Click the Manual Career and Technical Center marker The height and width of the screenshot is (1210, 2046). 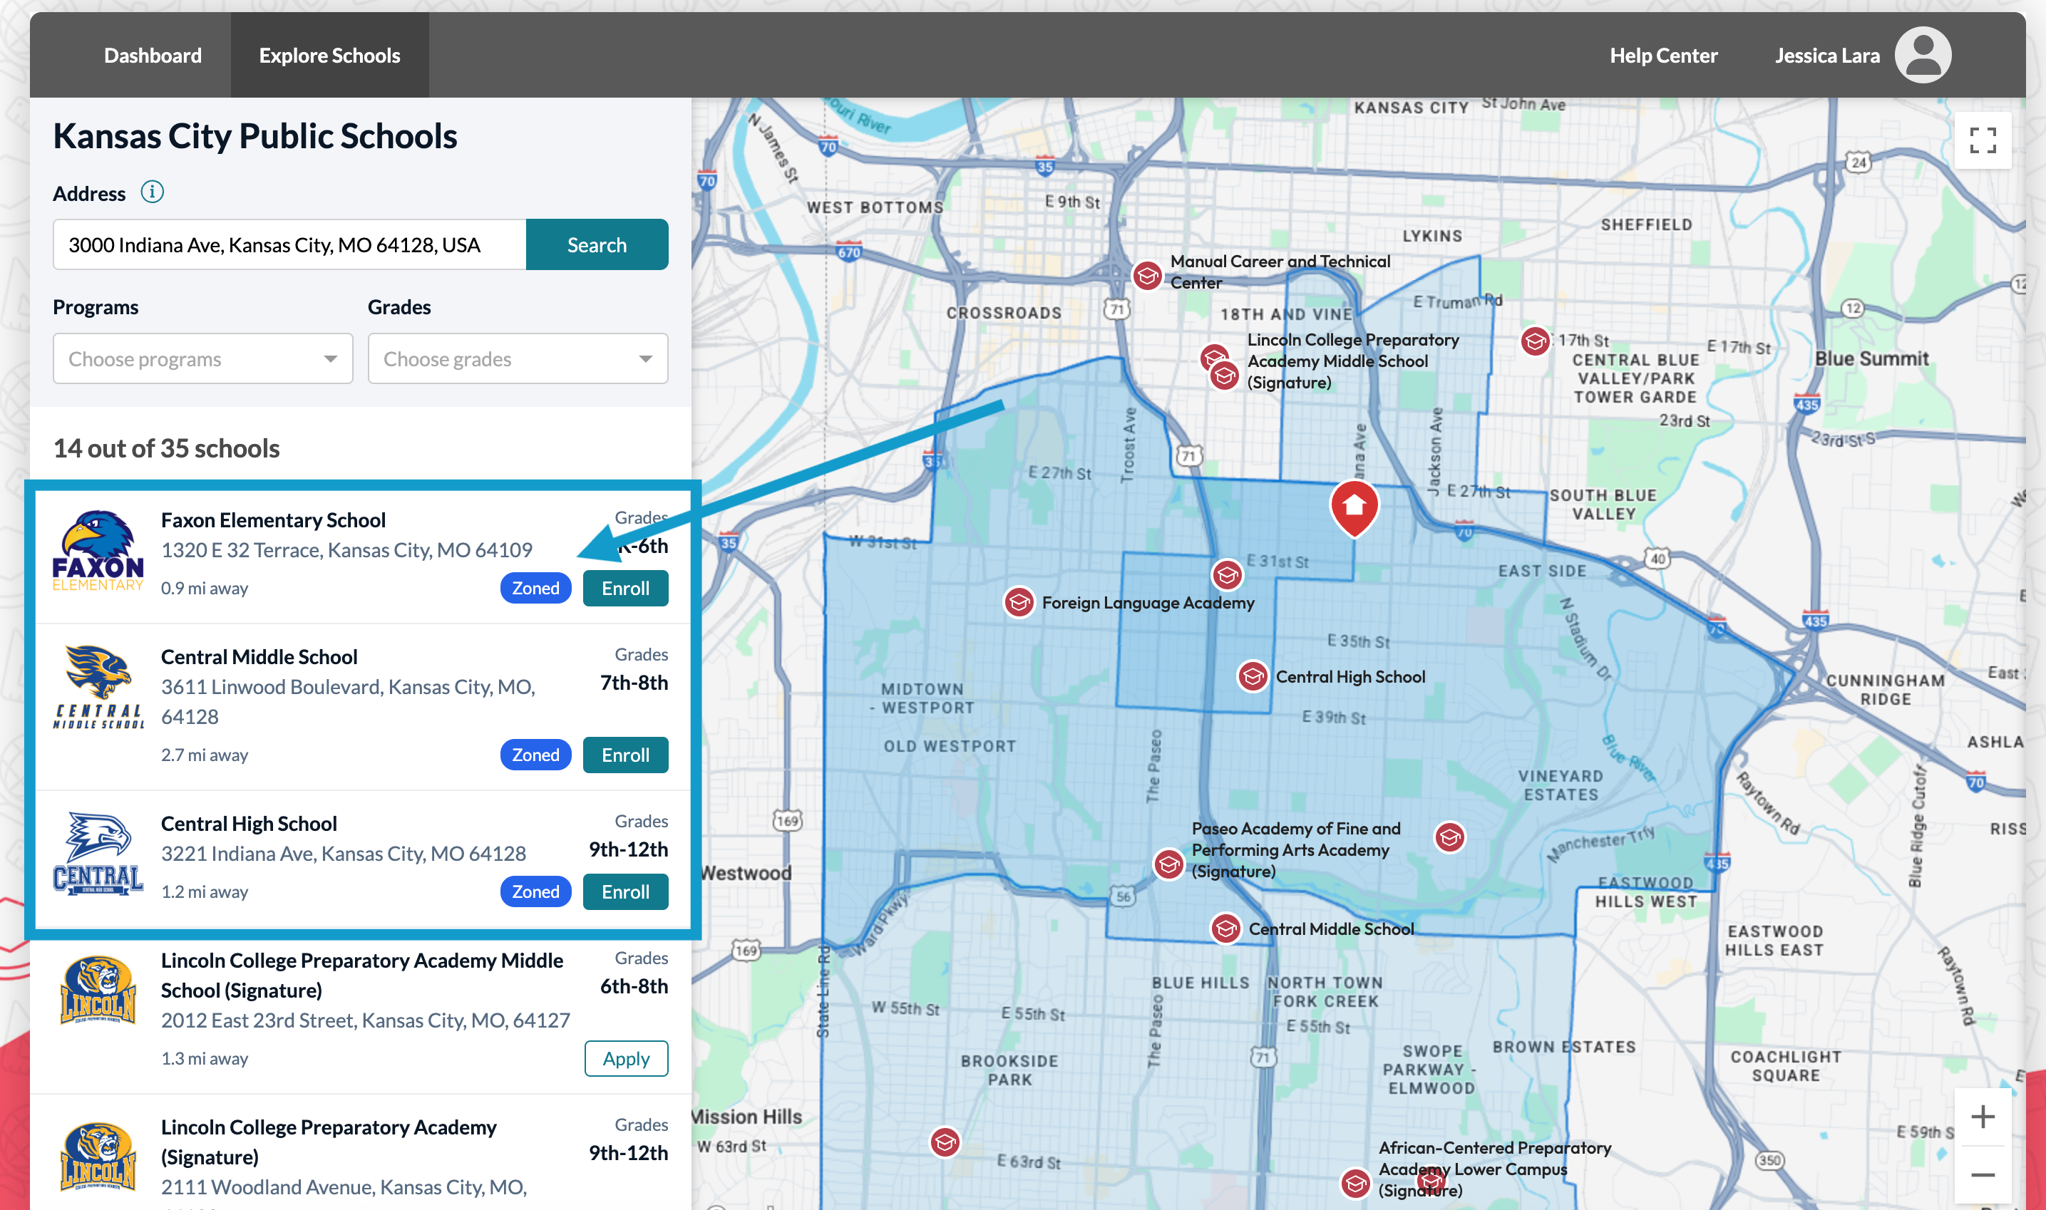(1146, 276)
